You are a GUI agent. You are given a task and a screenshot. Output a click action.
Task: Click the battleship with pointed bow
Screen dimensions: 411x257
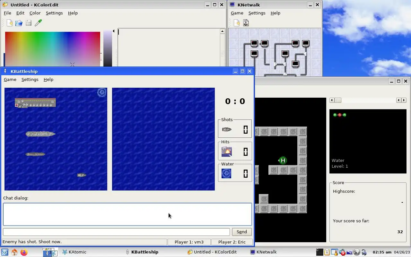coord(40,134)
